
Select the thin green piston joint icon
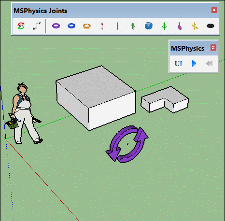click(117, 26)
